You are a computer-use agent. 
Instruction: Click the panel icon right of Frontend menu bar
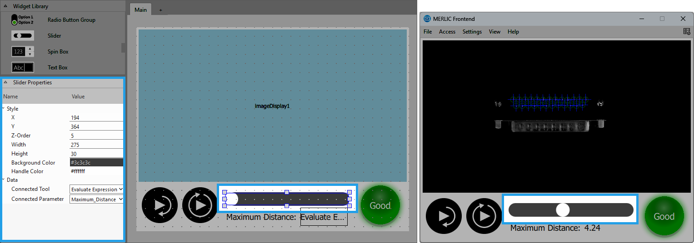(686, 31)
